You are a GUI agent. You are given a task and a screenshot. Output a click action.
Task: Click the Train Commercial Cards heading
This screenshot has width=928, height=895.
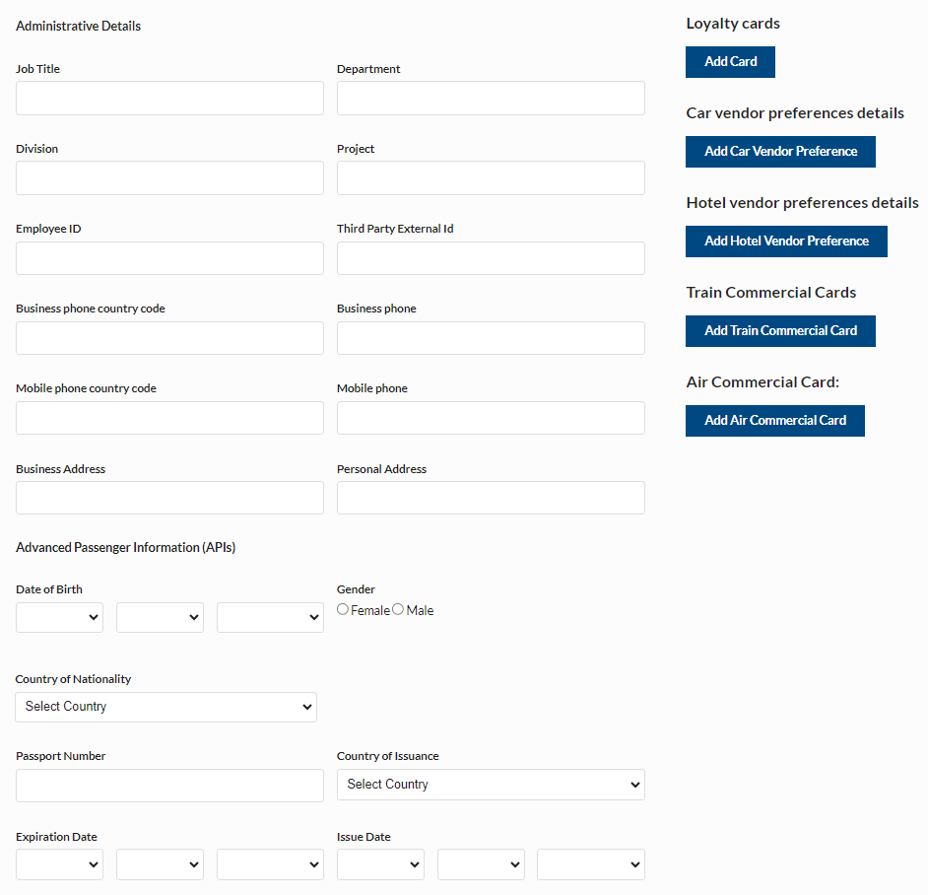tap(771, 293)
